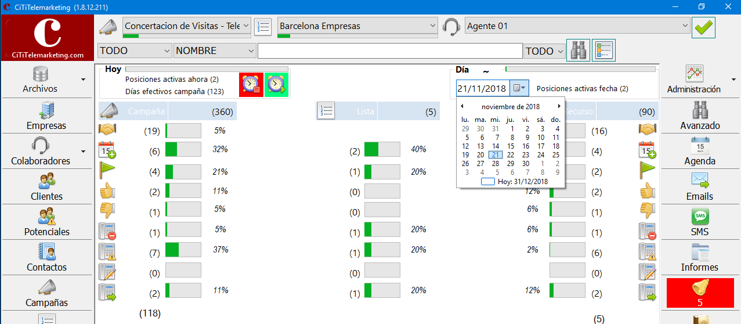Go to next month in calendar

(x=559, y=106)
